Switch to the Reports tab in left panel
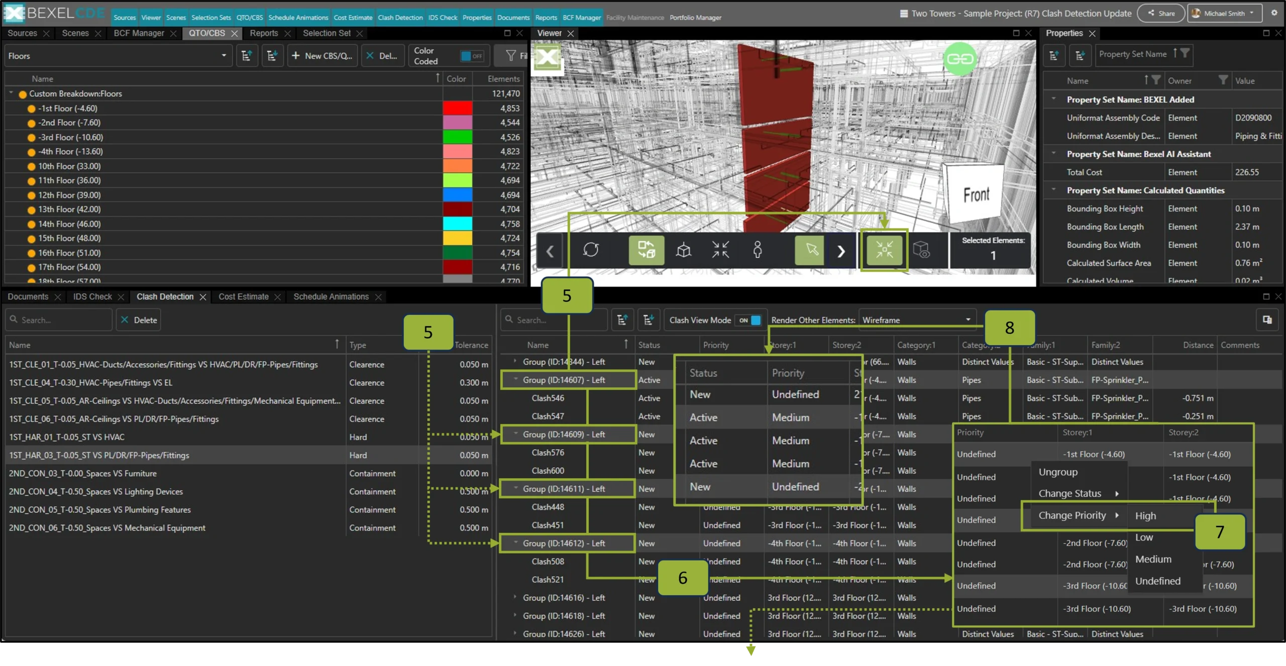 click(x=264, y=33)
